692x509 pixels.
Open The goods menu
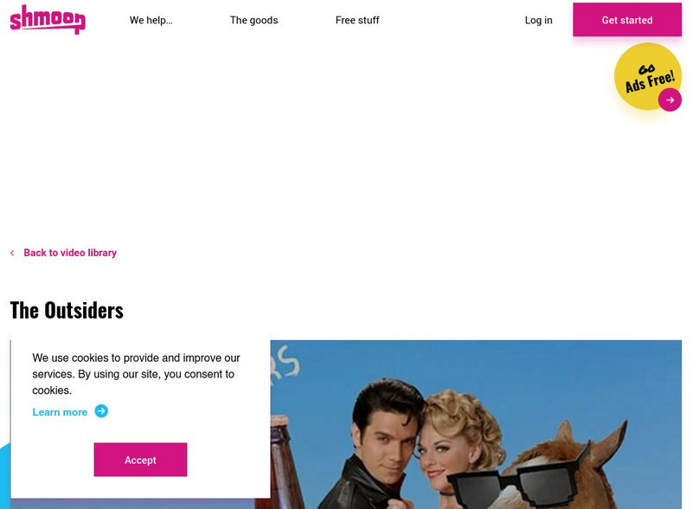pyautogui.click(x=253, y=20)
